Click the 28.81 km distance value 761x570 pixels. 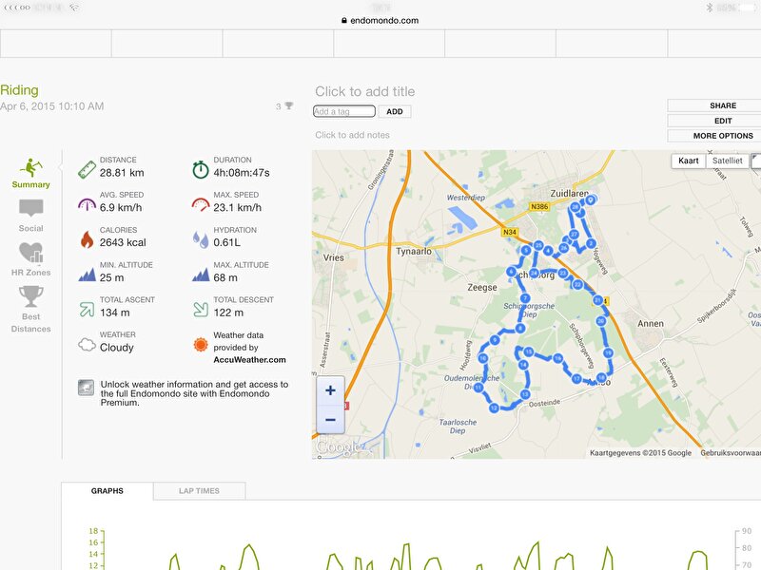pyautogui.click(x=122, y=173)
